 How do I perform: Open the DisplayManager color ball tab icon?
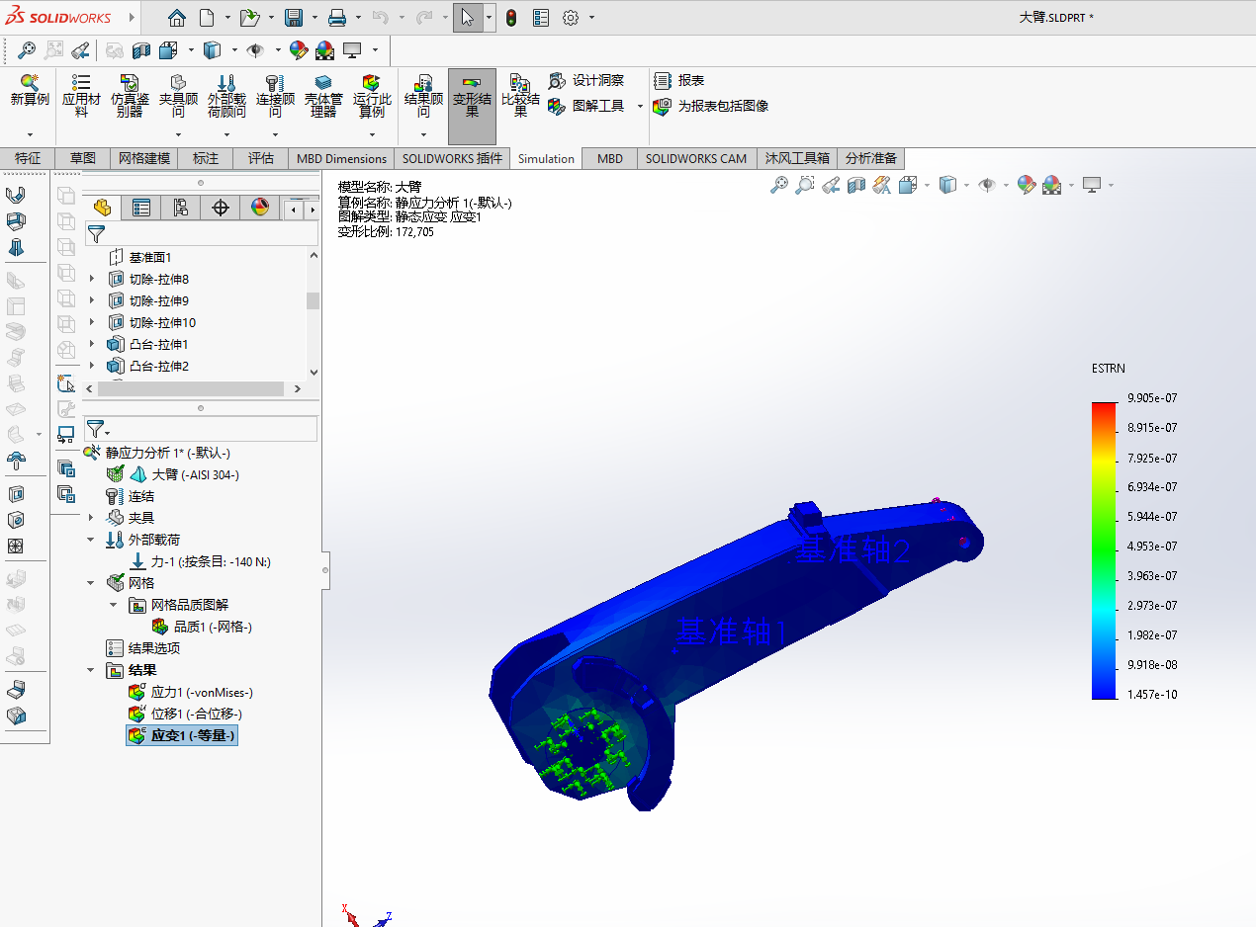click(260, 208)
